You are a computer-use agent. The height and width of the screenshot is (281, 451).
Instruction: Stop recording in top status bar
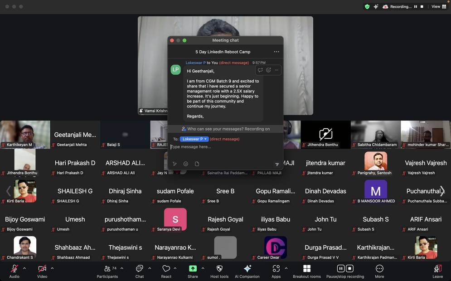422,6
